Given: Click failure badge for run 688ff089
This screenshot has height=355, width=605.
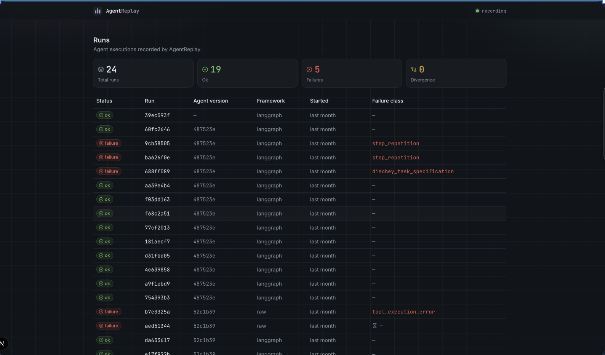Looking at the screenshot, I should (109, 171).
